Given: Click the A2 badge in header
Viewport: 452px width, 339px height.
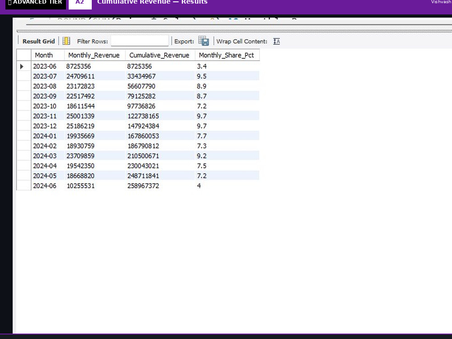Looking at the screenshot, I should point(80,3).
